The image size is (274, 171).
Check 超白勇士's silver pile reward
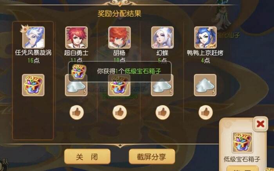point(76,85)
